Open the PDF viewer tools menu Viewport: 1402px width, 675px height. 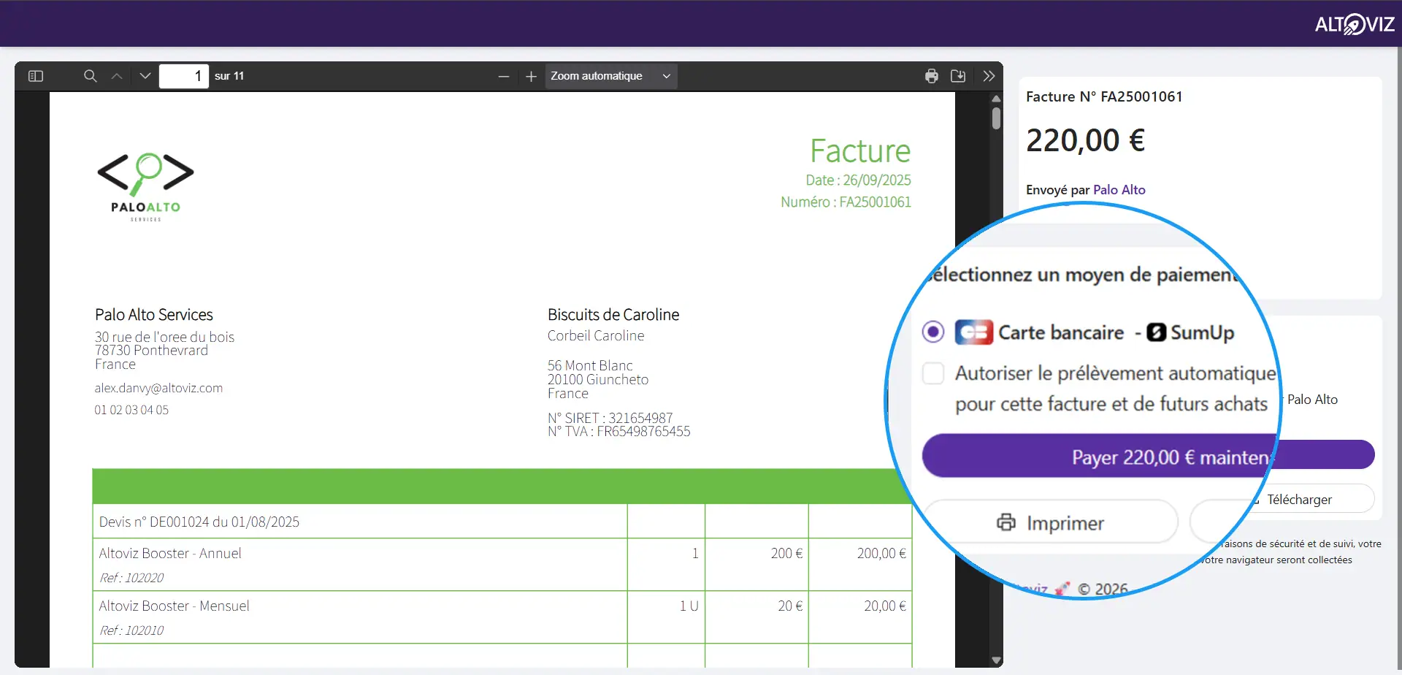coord(989,76)
